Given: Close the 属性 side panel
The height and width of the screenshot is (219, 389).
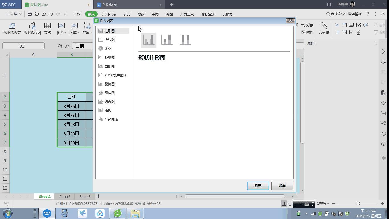Looking at the screenshot, I should (x=375, y=44).
